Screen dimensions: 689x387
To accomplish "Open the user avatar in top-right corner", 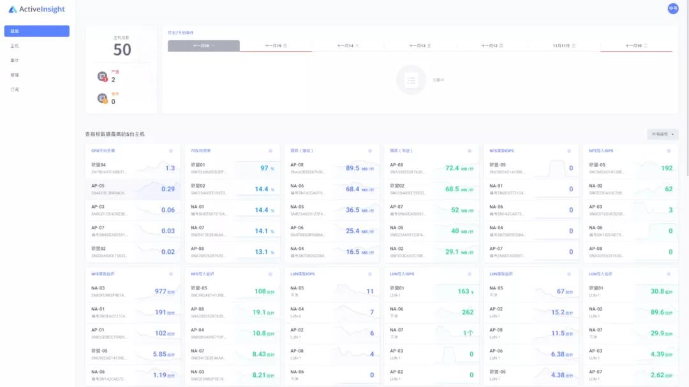I will click(x=672, y=8).
